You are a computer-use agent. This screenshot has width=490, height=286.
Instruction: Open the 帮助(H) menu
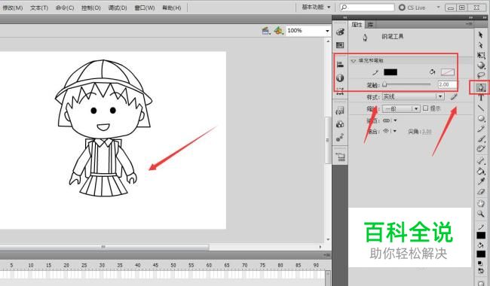pos(172,8)
